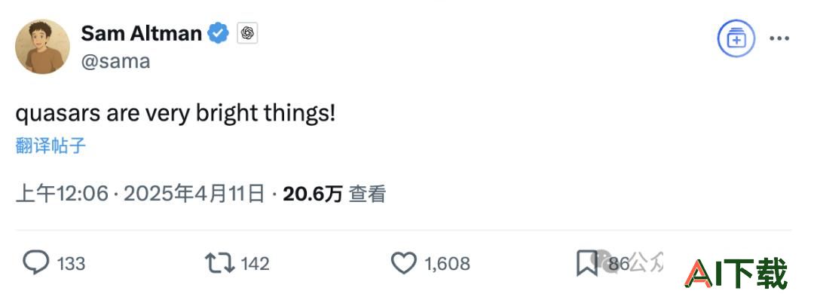Open the @sama handle link
Screen dimensions: 814x294
(116, 61)
